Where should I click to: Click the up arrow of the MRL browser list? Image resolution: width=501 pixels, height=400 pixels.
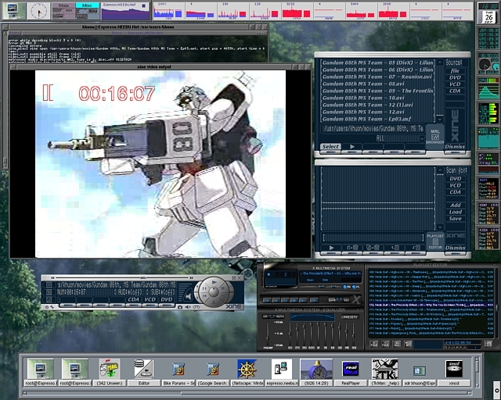[440, 62]
